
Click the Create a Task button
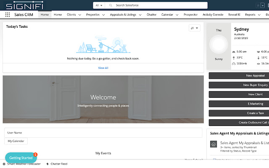239,113
